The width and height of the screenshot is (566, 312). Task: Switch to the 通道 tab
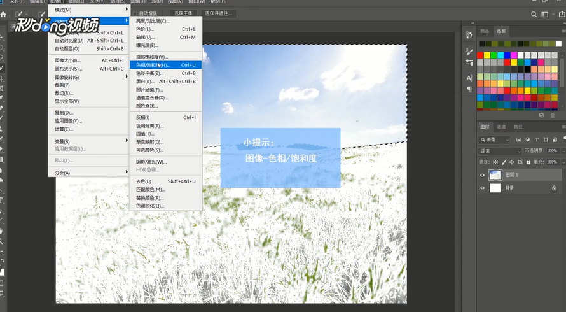(x=501, y=127)
